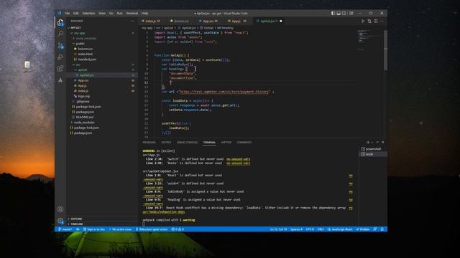Open the Manage gear in activity bar
This screenshot has height=258, width=460.
coord(60,221)
